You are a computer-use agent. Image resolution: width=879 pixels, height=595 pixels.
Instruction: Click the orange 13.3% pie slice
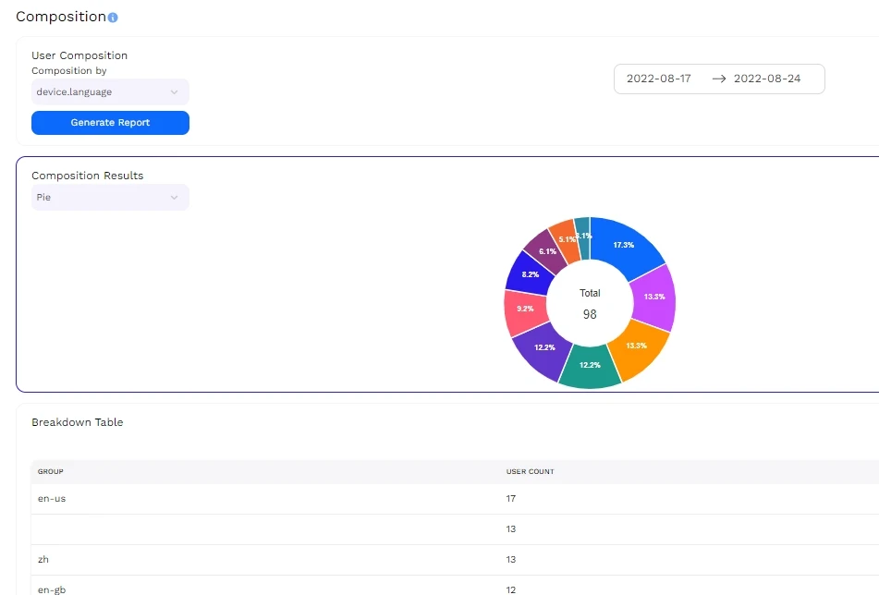pos(638,347)
